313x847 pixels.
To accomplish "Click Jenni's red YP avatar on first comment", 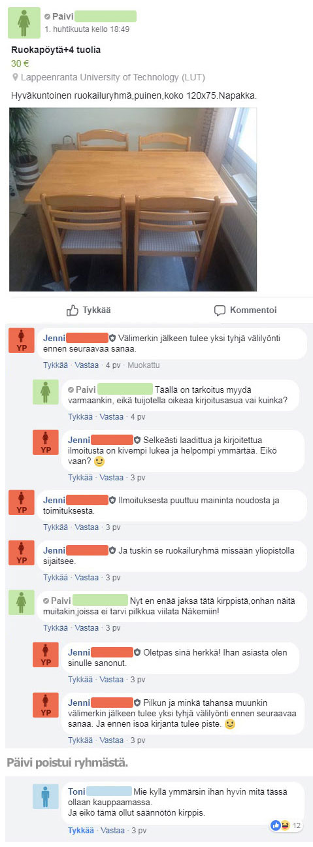I will 21,340.
